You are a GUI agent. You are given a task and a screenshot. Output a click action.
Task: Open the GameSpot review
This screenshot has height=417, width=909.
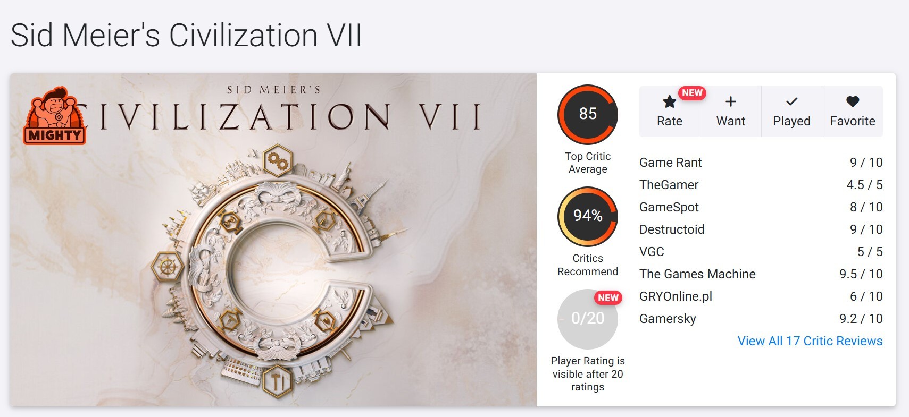(x=761, y=207)
